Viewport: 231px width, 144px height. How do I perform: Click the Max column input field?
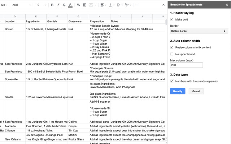pos(186,65)
